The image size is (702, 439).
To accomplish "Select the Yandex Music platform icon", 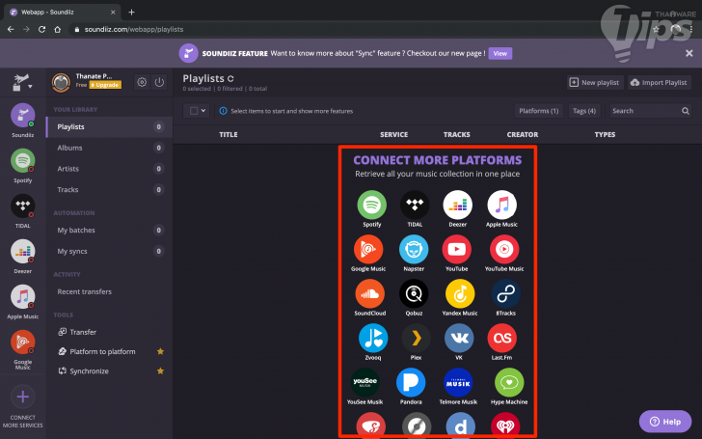I will [460, 293].
